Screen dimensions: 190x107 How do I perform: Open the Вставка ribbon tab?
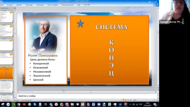(x=10, y=5)
